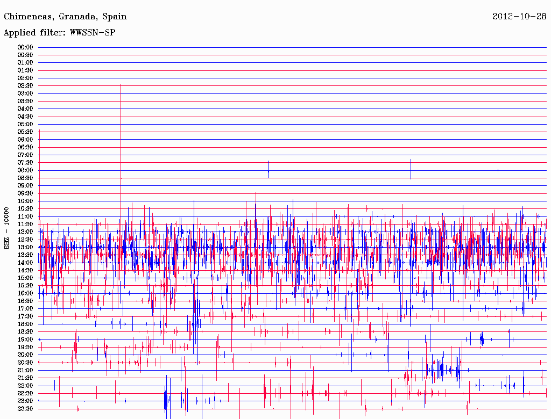Click the 'Applied filter: WWSSN-SP' text
Viewport: 551px width, 419px height.
(59, 33)
